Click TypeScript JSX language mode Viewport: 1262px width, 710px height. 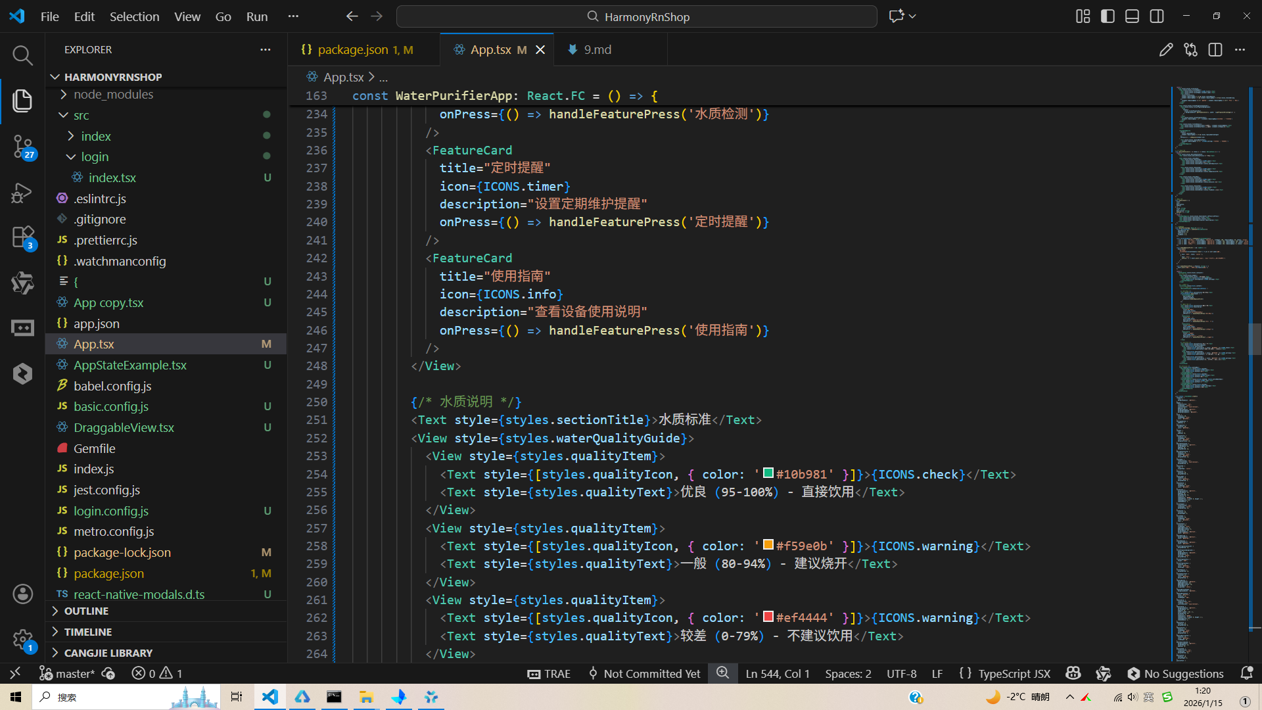pos(1014,673)
